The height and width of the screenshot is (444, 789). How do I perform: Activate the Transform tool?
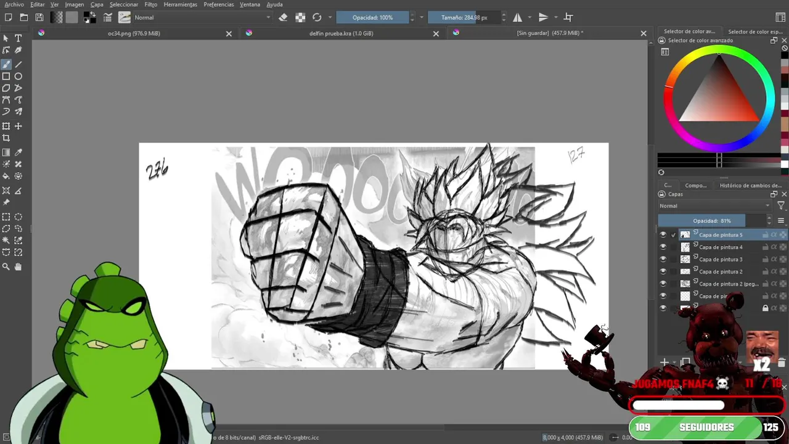[x=6, y=126]
